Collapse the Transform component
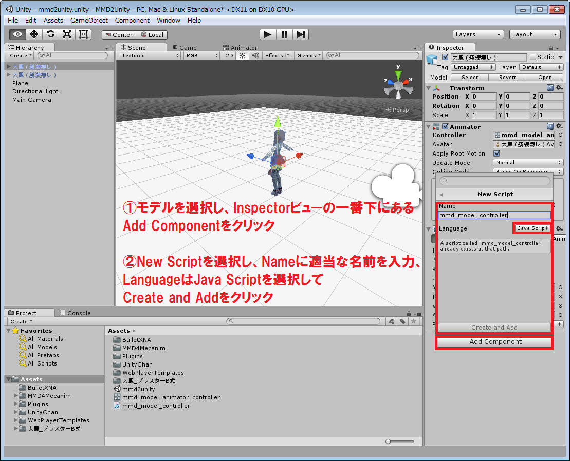 pos(429,88)
